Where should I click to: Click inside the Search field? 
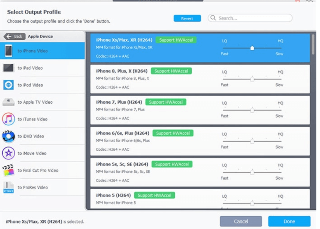[x=250, y=18]
